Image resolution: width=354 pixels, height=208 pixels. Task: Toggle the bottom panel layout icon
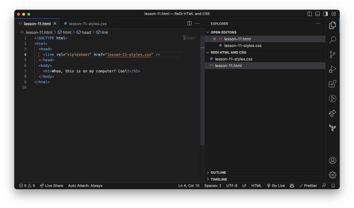point(317,14)
